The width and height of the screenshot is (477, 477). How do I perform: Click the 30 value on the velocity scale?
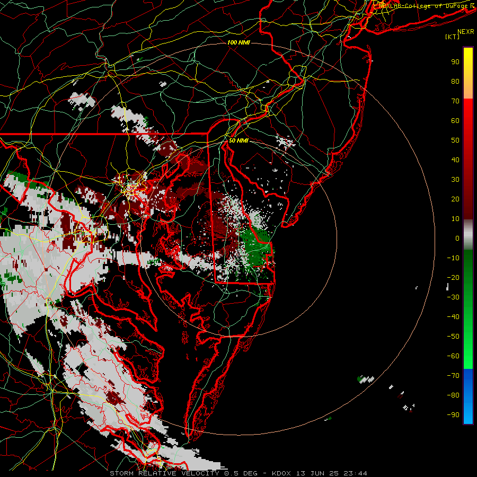coord(455,180)
